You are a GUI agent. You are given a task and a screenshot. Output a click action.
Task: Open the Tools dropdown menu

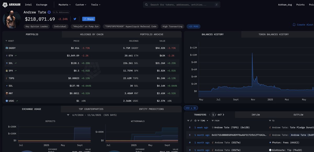[x=96, y=5]
